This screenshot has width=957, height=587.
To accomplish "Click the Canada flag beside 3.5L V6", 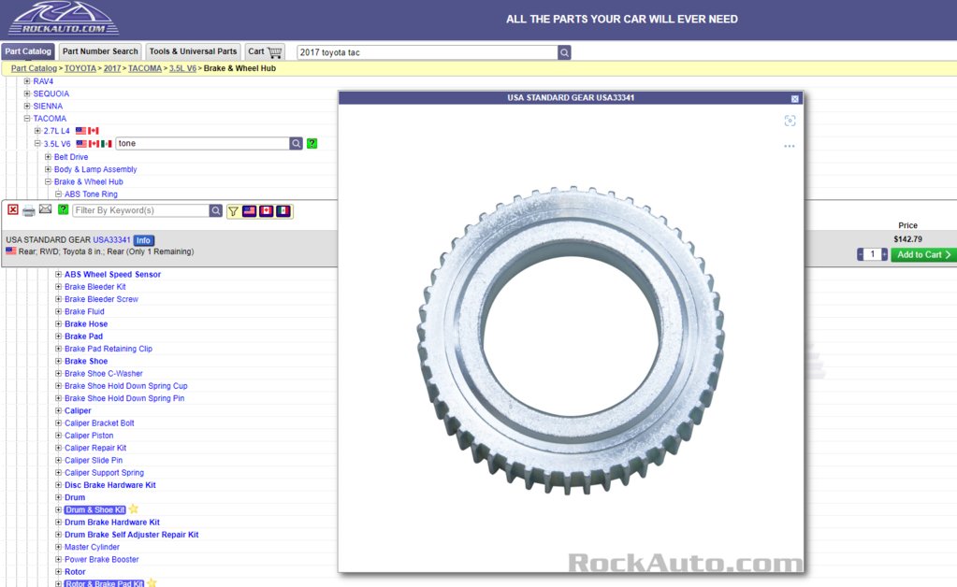I will [x=94, y=144].
